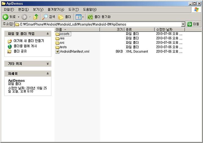Expand the address bar dropdown list

[183, 24]
